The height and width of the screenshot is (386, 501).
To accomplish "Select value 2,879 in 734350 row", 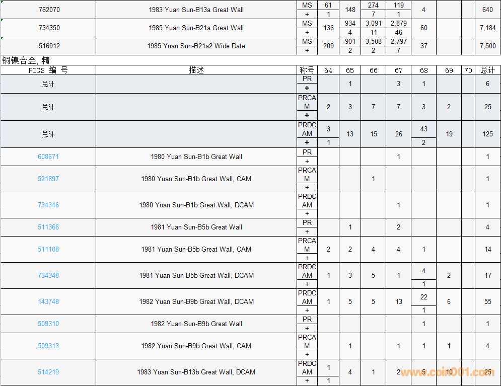I will (398, 24).
